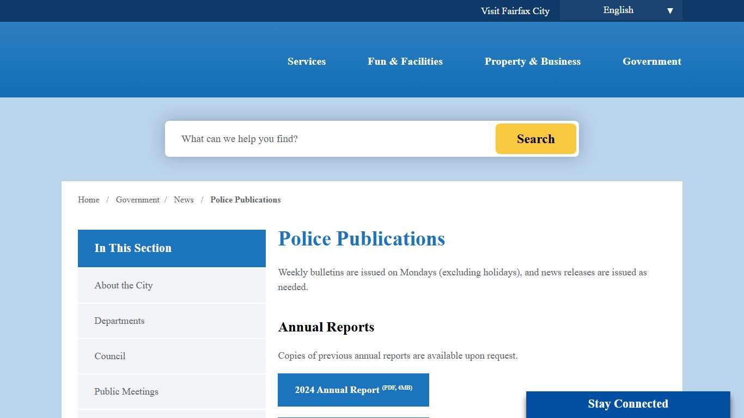Open the Fun & Facilities menu
This screenshot has width=744, height=418.
click(405, 62)
